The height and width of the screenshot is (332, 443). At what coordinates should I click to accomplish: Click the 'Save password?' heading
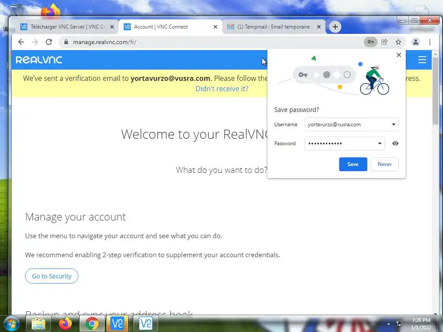coord(297,110)
